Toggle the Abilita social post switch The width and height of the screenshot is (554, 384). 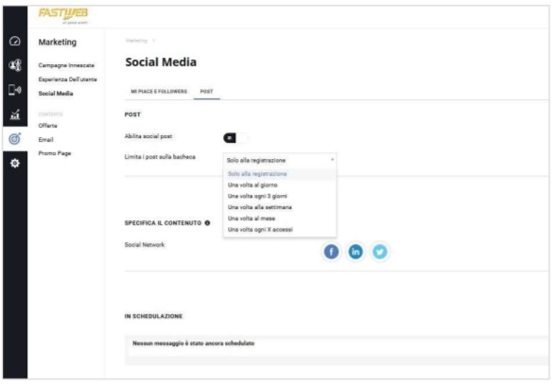(235, 138)
